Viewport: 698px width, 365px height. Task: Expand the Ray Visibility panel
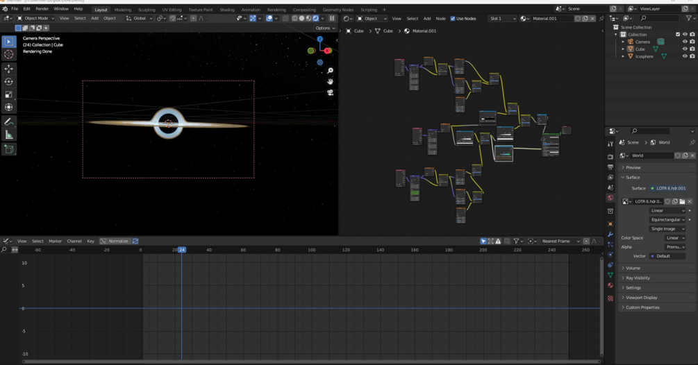tap(638, 278)
